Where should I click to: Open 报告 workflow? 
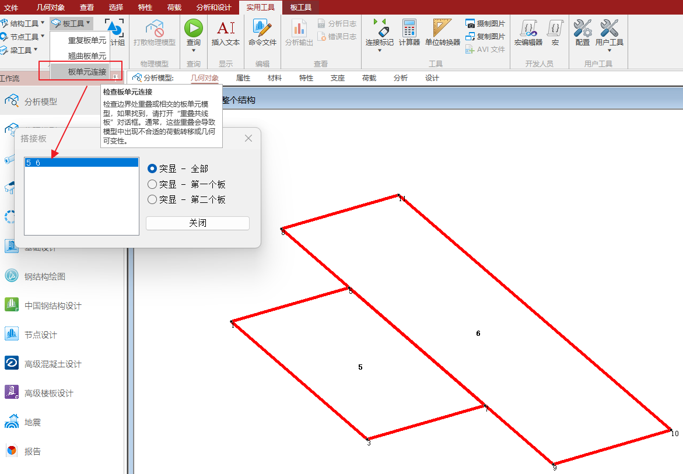[23, 451]
